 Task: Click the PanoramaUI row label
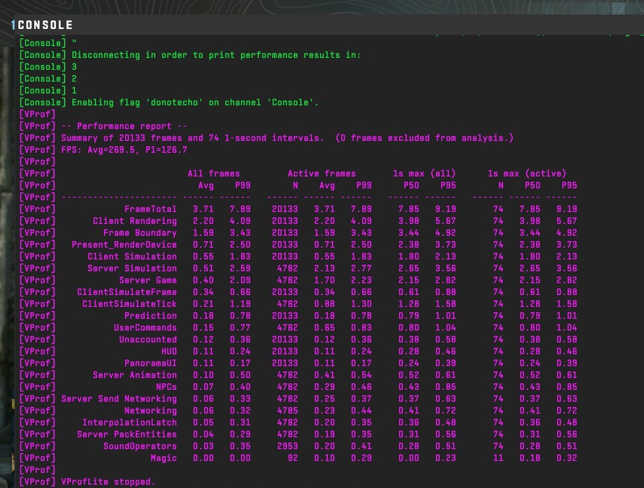click(150, 363)
